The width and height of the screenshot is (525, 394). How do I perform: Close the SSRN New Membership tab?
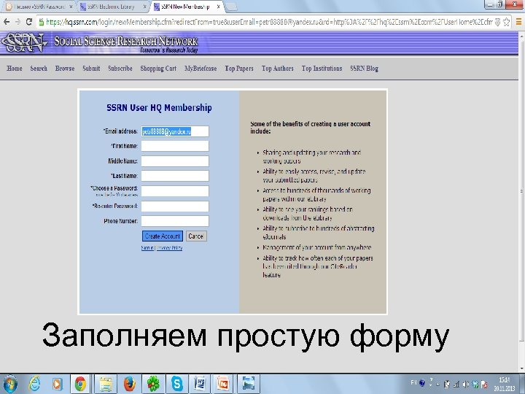point(218,7)
